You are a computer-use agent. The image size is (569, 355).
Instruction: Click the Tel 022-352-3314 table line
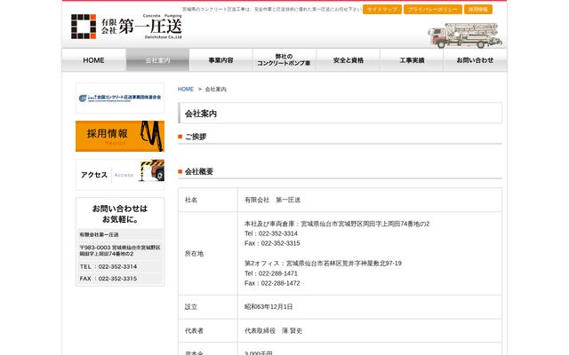pos(270,233)
